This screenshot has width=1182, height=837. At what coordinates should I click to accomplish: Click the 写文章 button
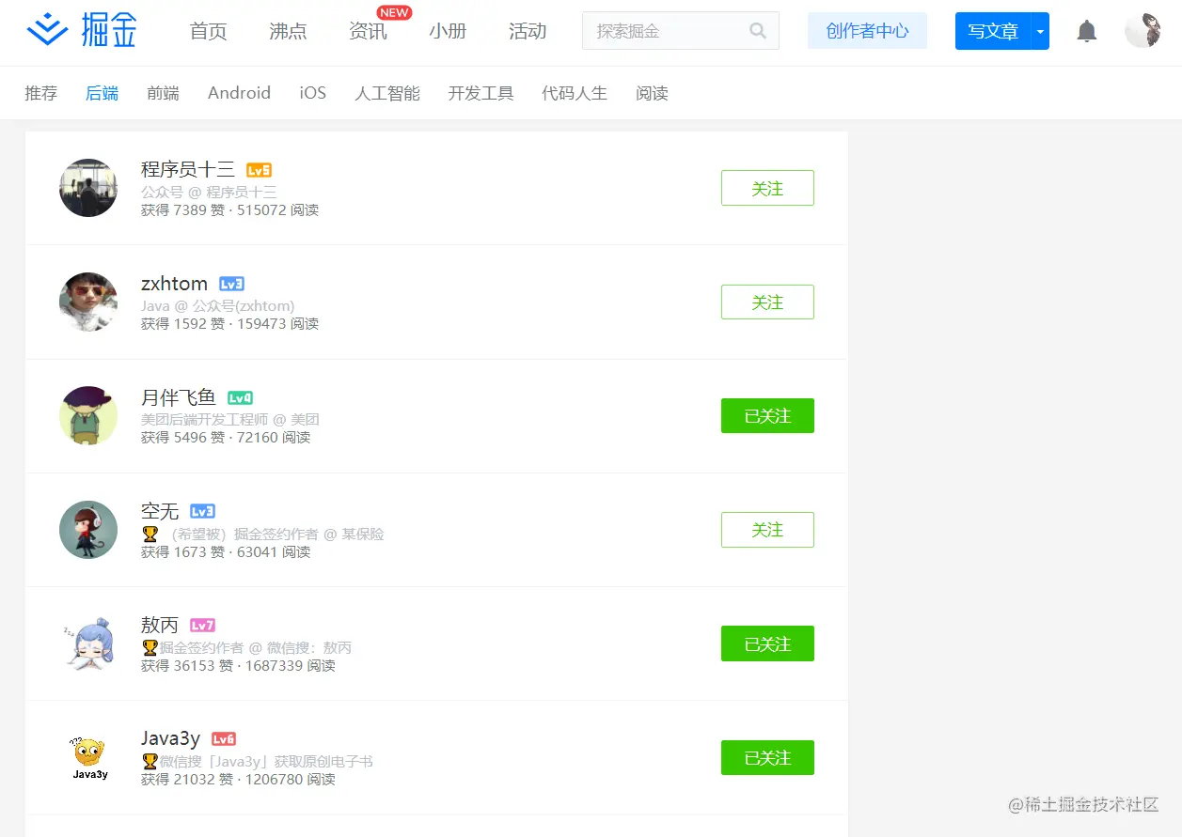click(993, 31)
